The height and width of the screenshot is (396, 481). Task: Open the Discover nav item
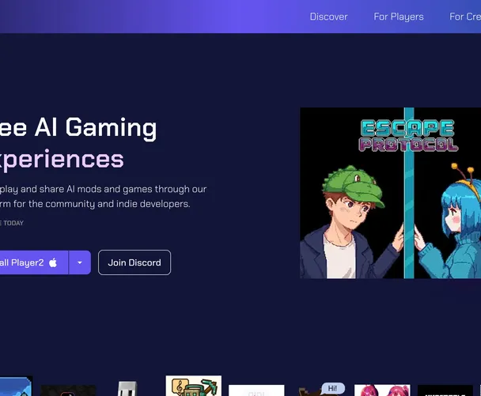[328, 17]
